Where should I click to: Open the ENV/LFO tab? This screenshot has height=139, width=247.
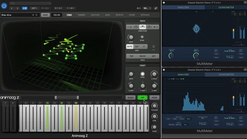pyautogui.click(x=95, y=15)
